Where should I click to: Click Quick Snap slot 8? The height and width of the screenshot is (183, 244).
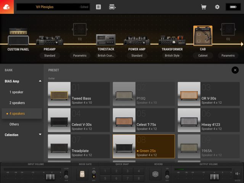pos(139,178)
